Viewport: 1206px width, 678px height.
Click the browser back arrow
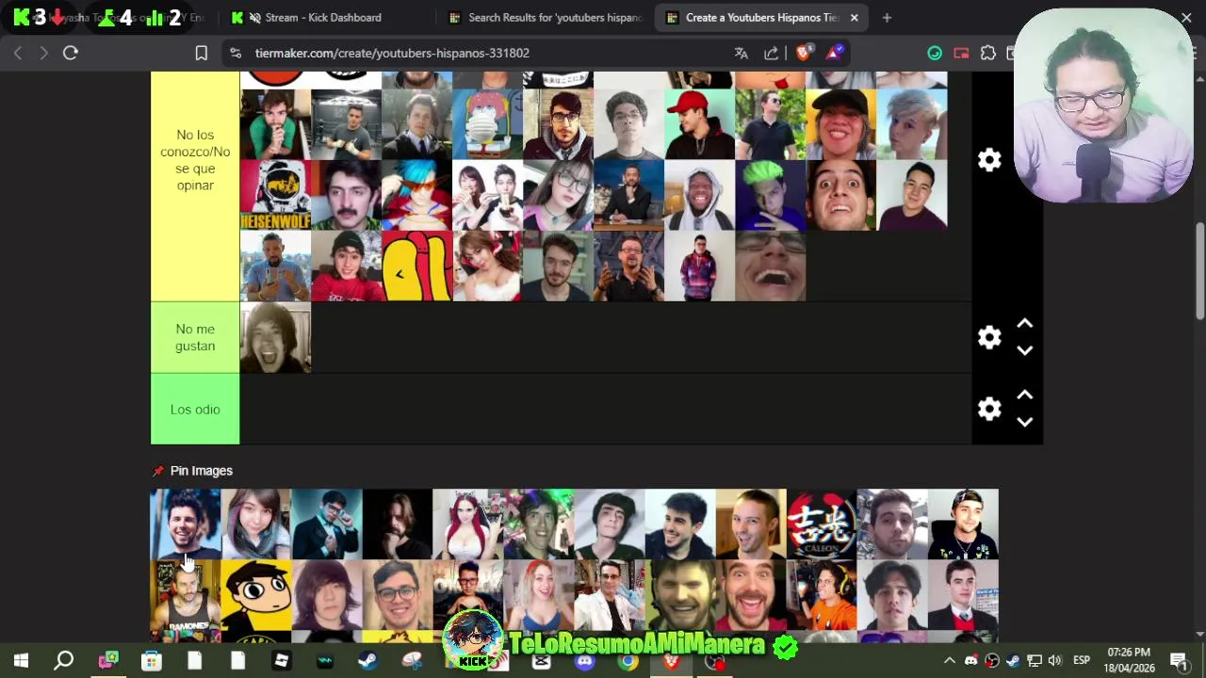(x=18, y=53)
